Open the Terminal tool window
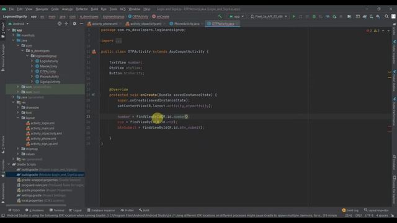 [56, 211]
